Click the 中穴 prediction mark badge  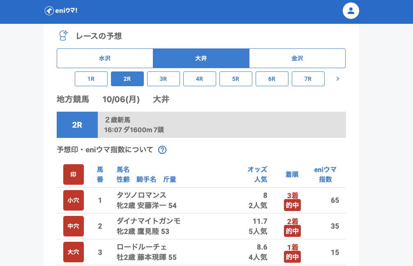pos(74,226)
